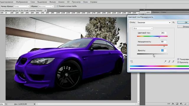Open the status bar info arrow menu
Image resolution: width=189 pixels, height=106 pixels.
35,104
